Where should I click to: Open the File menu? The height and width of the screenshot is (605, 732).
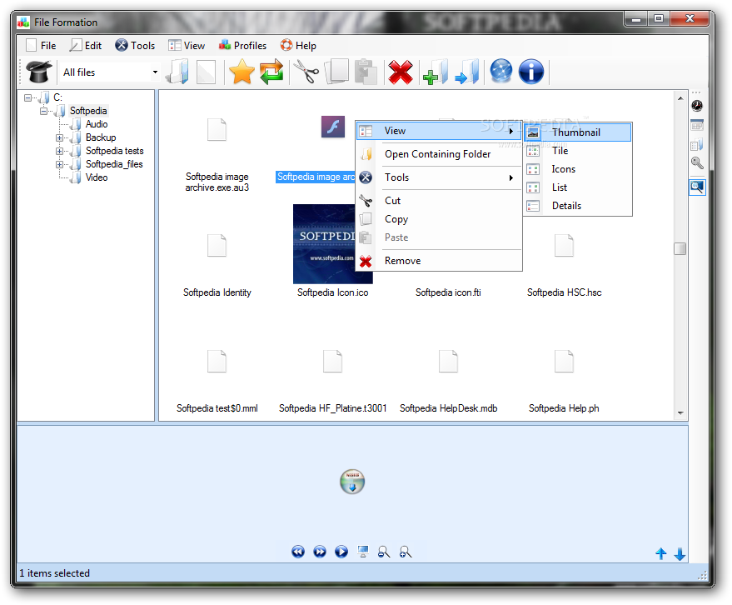click(x=41, y=45)
